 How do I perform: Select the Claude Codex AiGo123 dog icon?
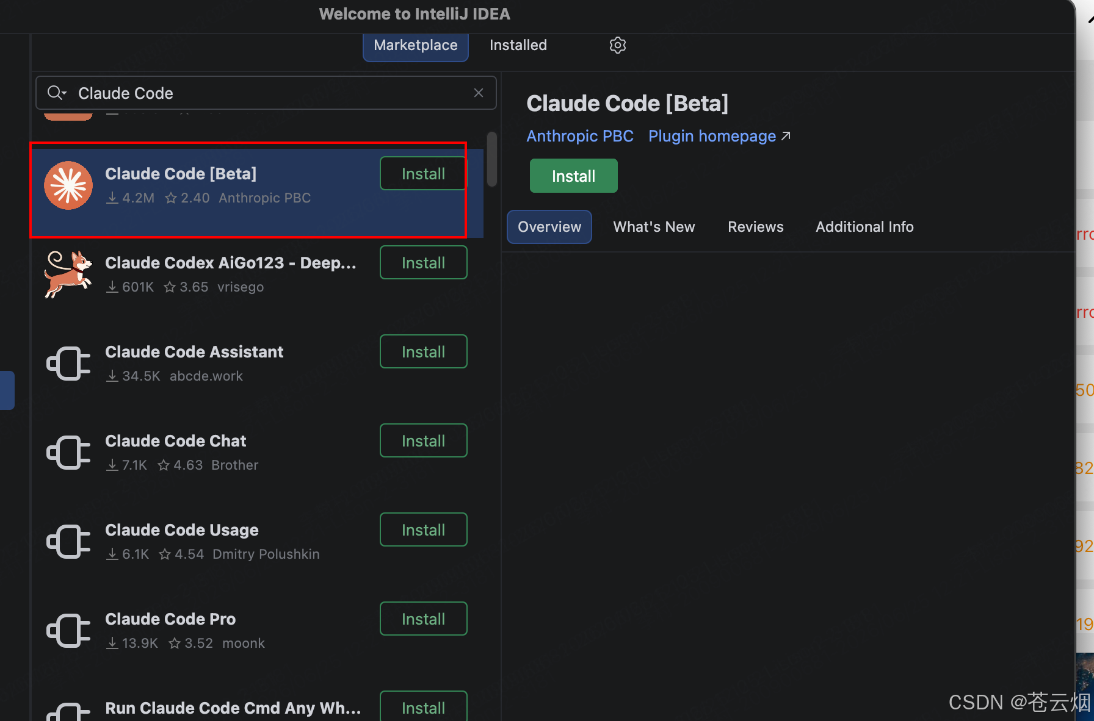(68, 274)
